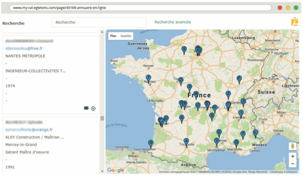Click map pin 4 at Toulouse

(186, 142)
